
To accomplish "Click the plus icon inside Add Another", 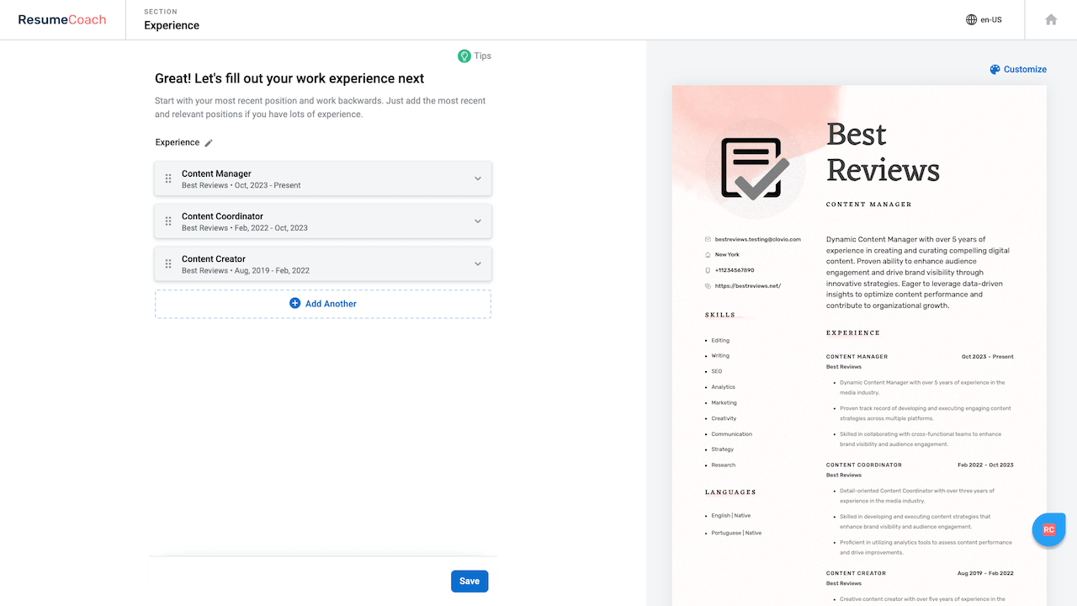I will pos(294,303).
